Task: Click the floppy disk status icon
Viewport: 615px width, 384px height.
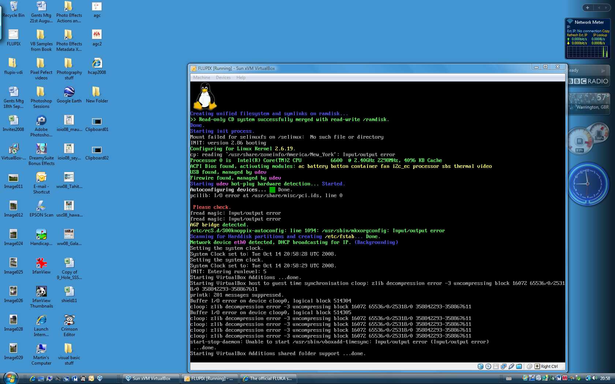Action: [496, 366]
